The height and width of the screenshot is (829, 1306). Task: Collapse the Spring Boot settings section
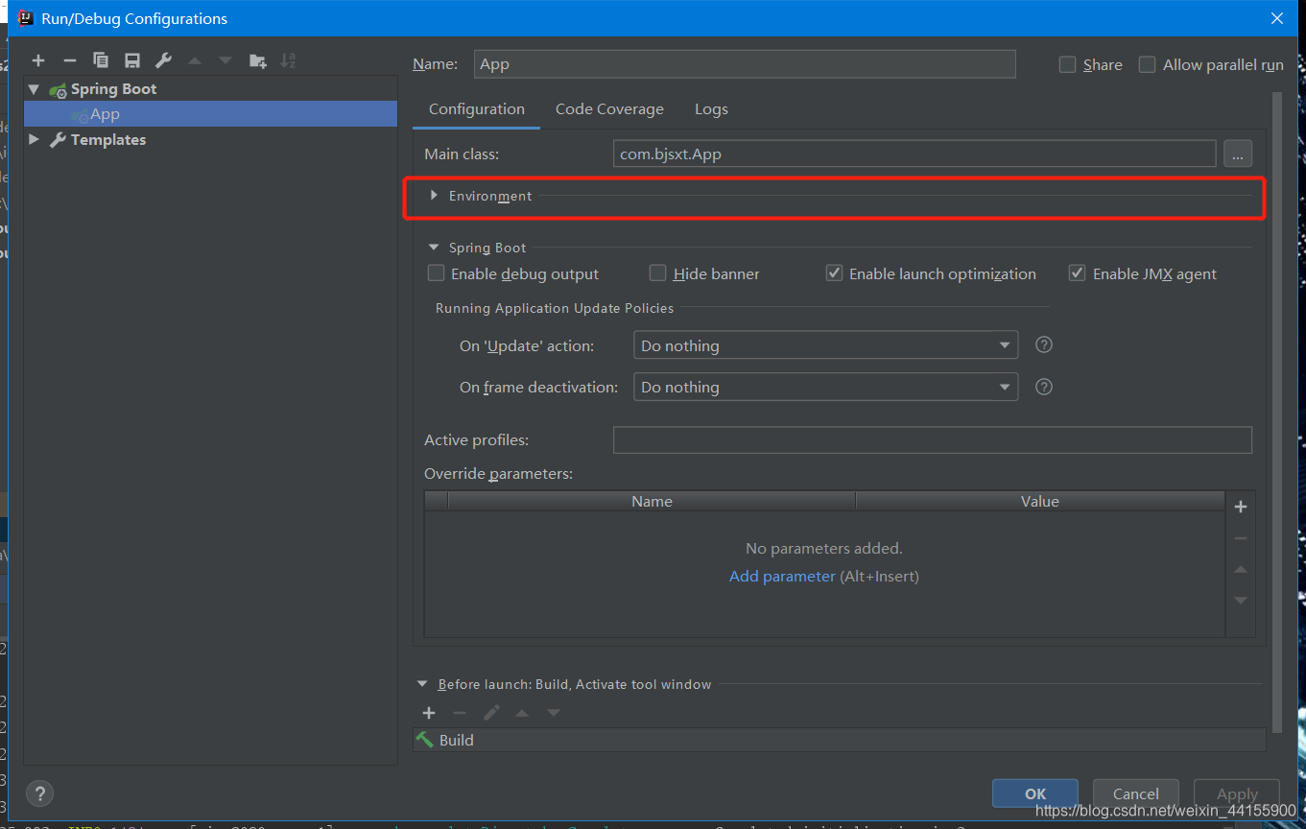[434, 248]
